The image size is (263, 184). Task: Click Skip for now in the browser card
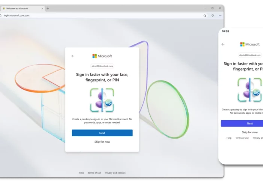[x=102, y=142]
